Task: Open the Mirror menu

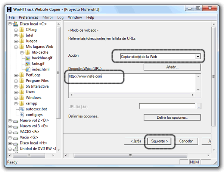Action: click(x=48, y=17)
